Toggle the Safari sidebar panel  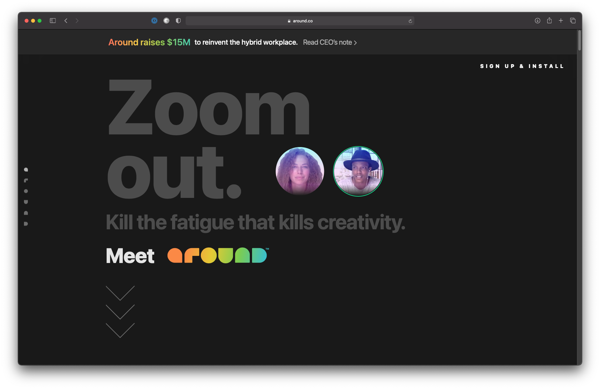(53, 21)
